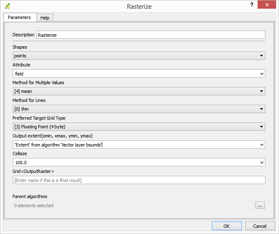279x234 pixels.
Task: Click the Grid OutputRaster name field
Action: click(138, 180)
